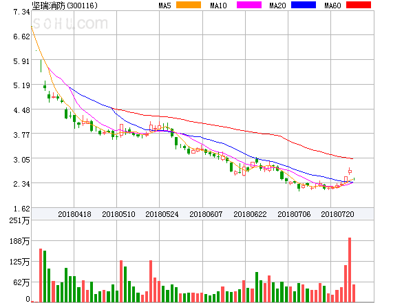Click the 188万 volume axis label

point(19,241)
